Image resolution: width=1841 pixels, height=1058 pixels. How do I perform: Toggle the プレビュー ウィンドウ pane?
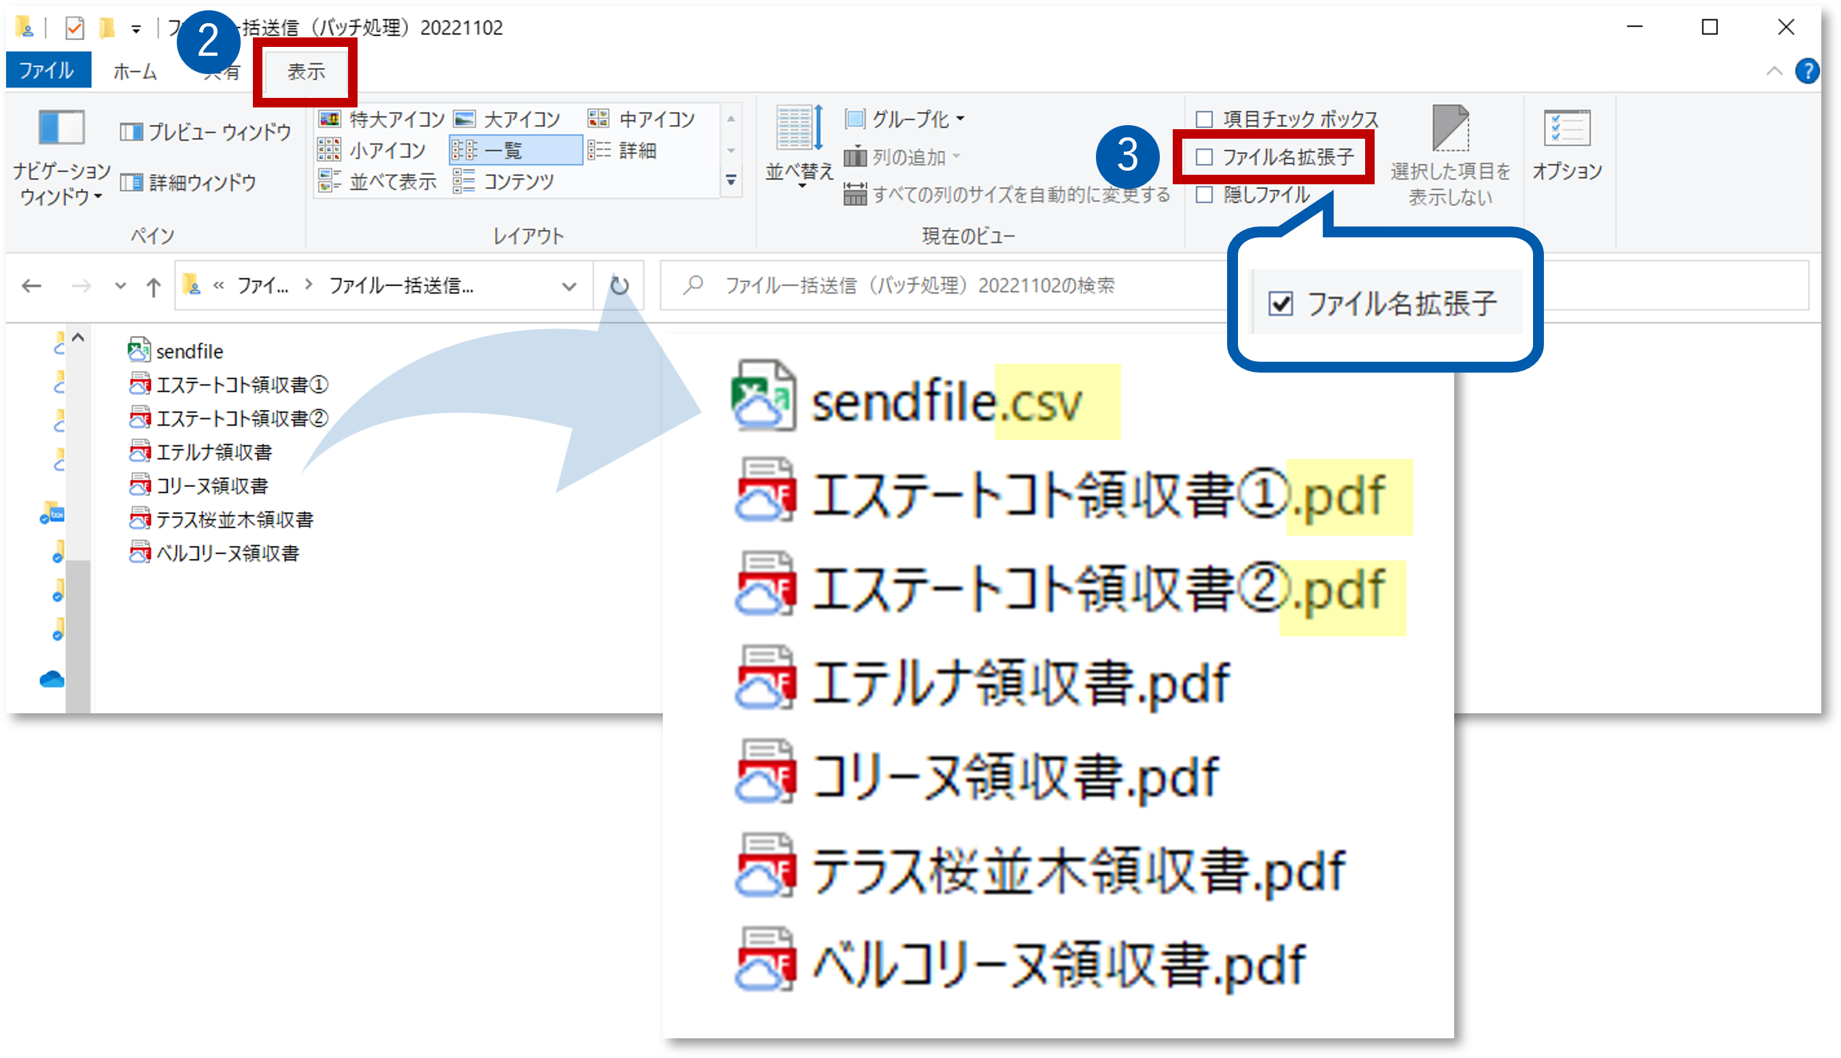coord(205,132)
